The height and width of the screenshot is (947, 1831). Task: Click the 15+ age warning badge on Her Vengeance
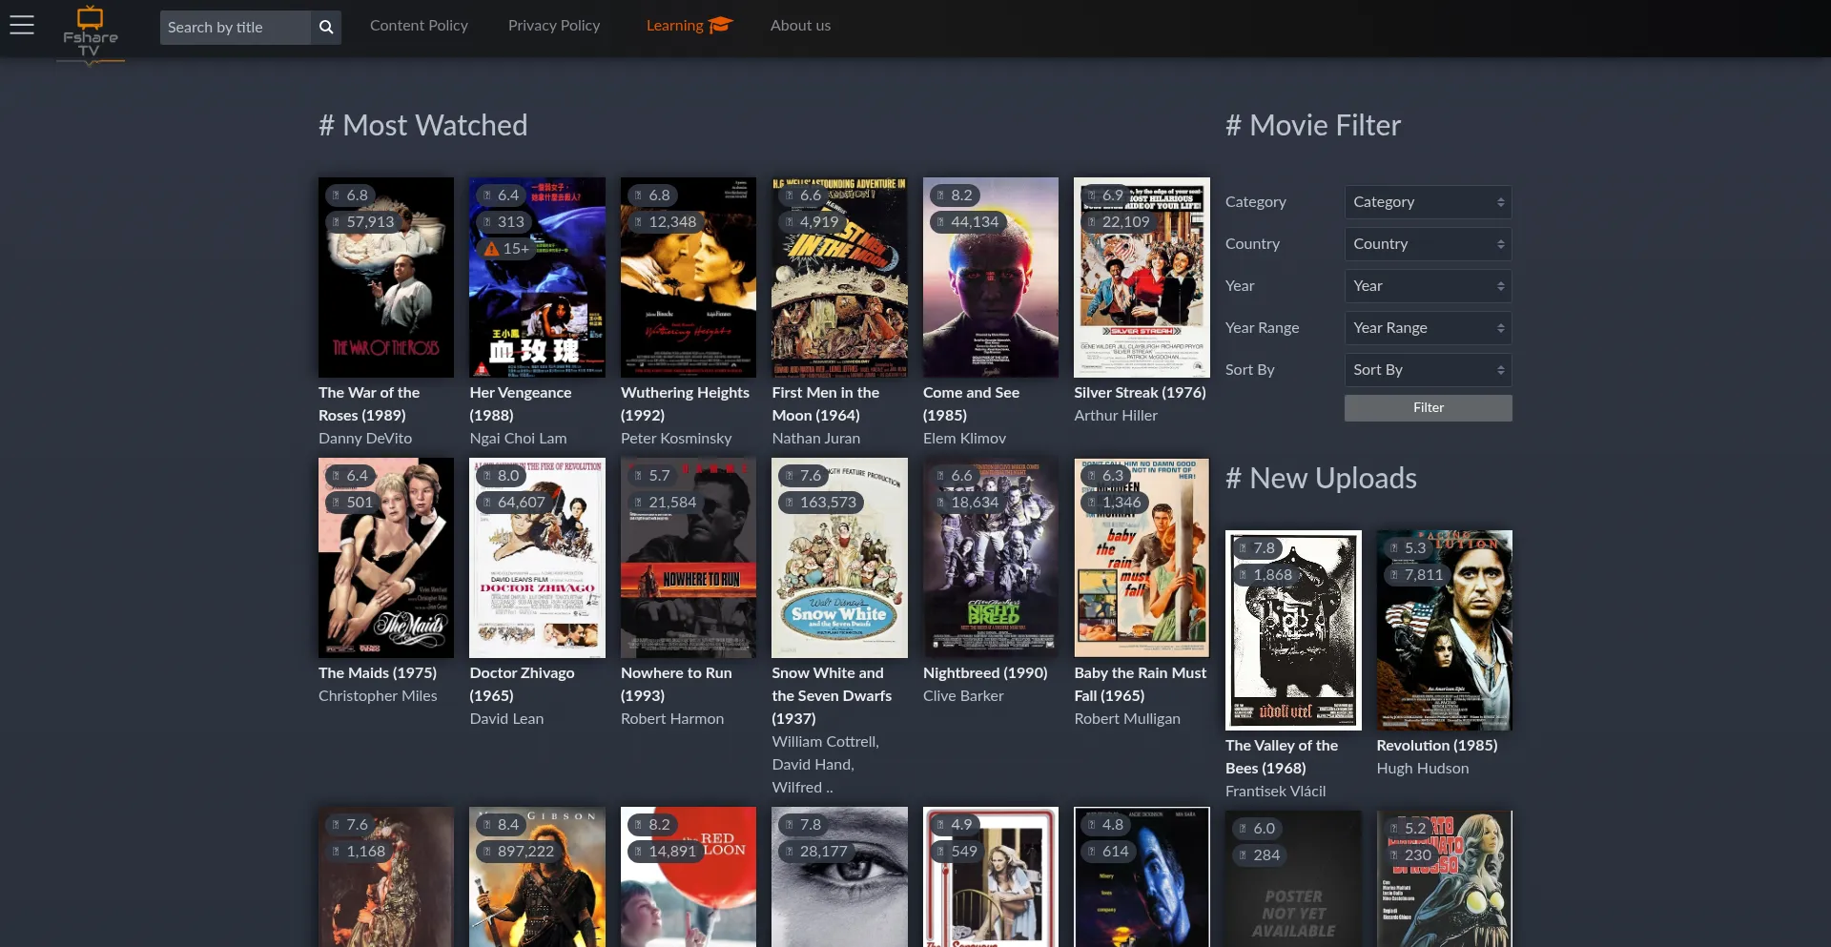coord(506,248)
